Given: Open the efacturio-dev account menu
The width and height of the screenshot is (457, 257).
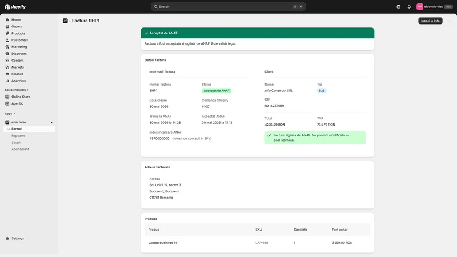Looking at the screenshot, I should (x=434, y=7).
